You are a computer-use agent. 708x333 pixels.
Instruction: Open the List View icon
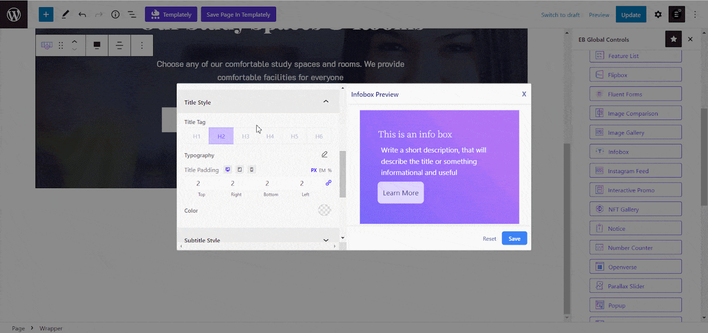[x=132, y=15]
